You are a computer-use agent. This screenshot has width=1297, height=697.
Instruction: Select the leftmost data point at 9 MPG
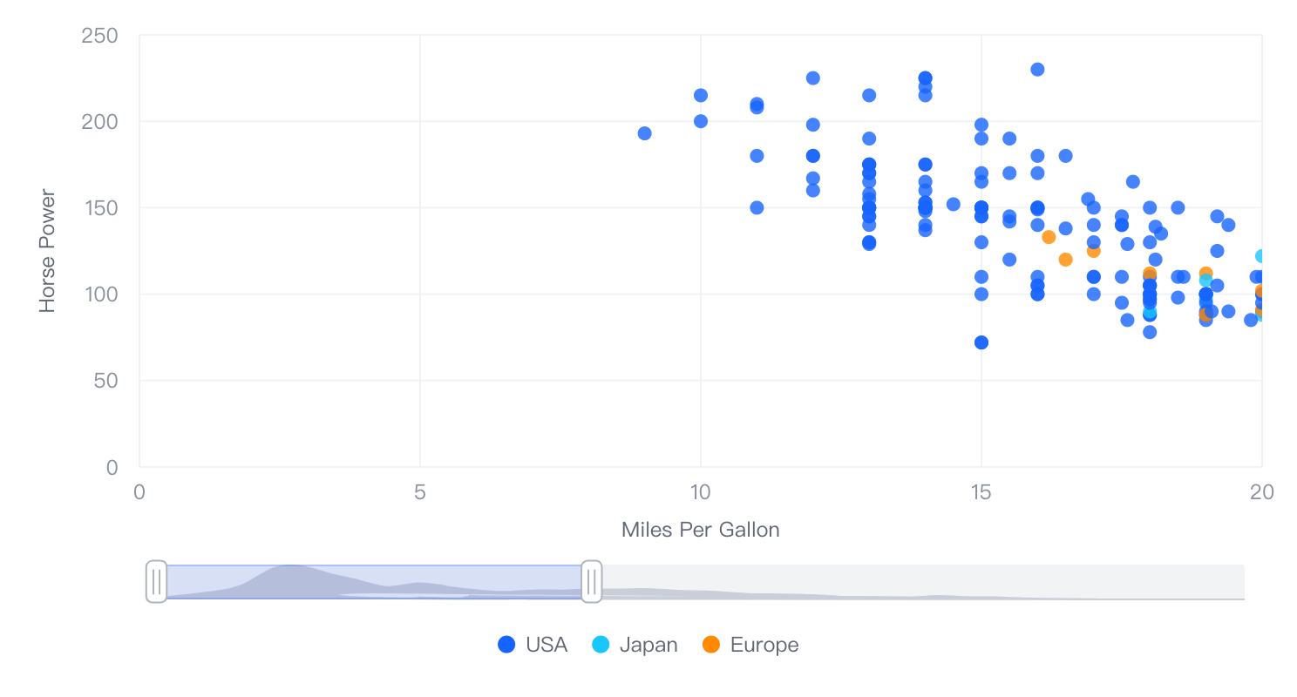pos(645,133)
